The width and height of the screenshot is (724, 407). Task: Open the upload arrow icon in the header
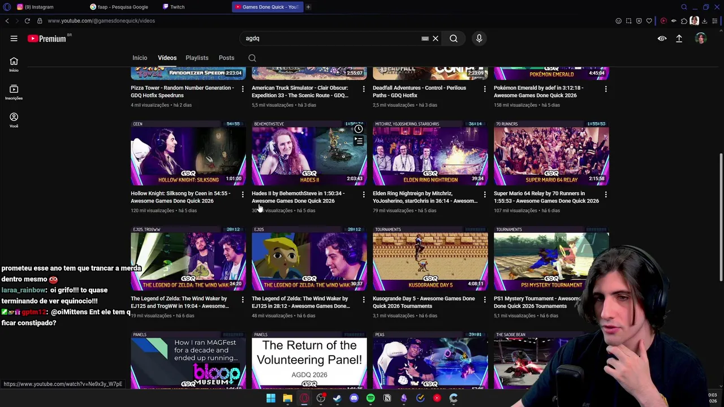click(x=679, y=38)
